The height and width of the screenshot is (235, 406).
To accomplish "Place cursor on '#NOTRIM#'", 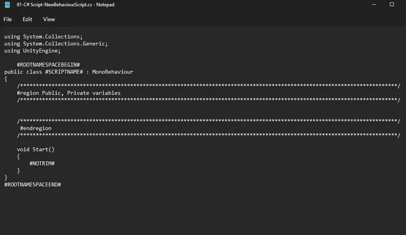I will pos(42,163).
